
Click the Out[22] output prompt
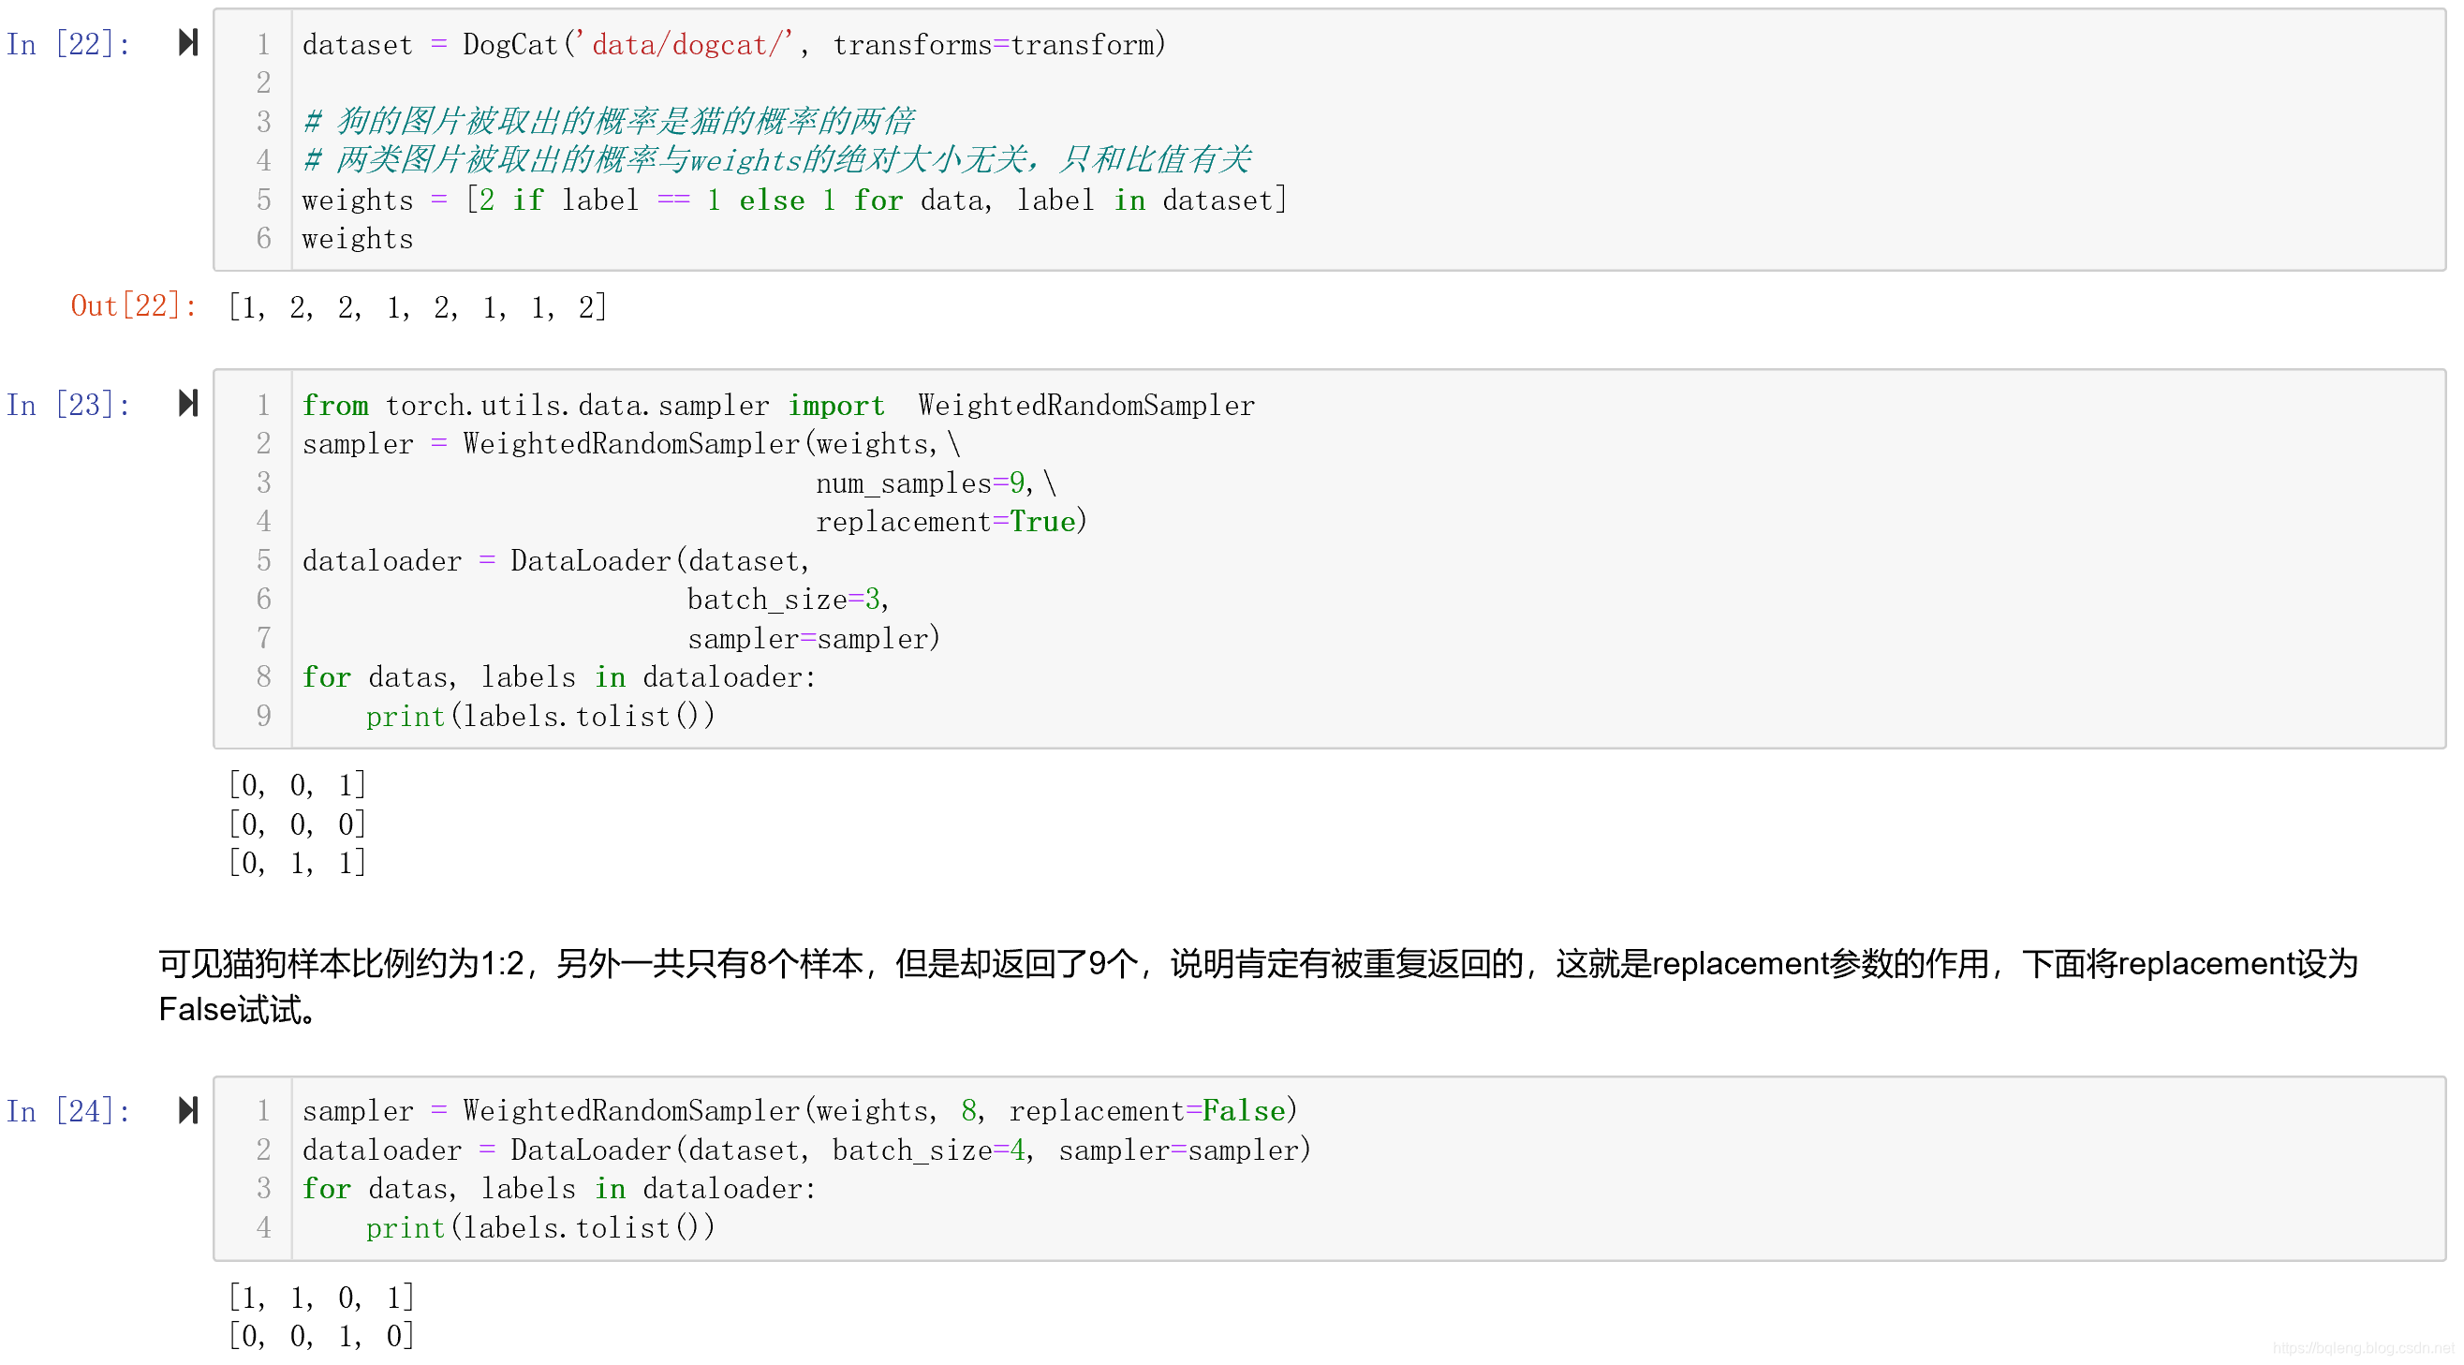pyautogui.click(x=134, y=306)
